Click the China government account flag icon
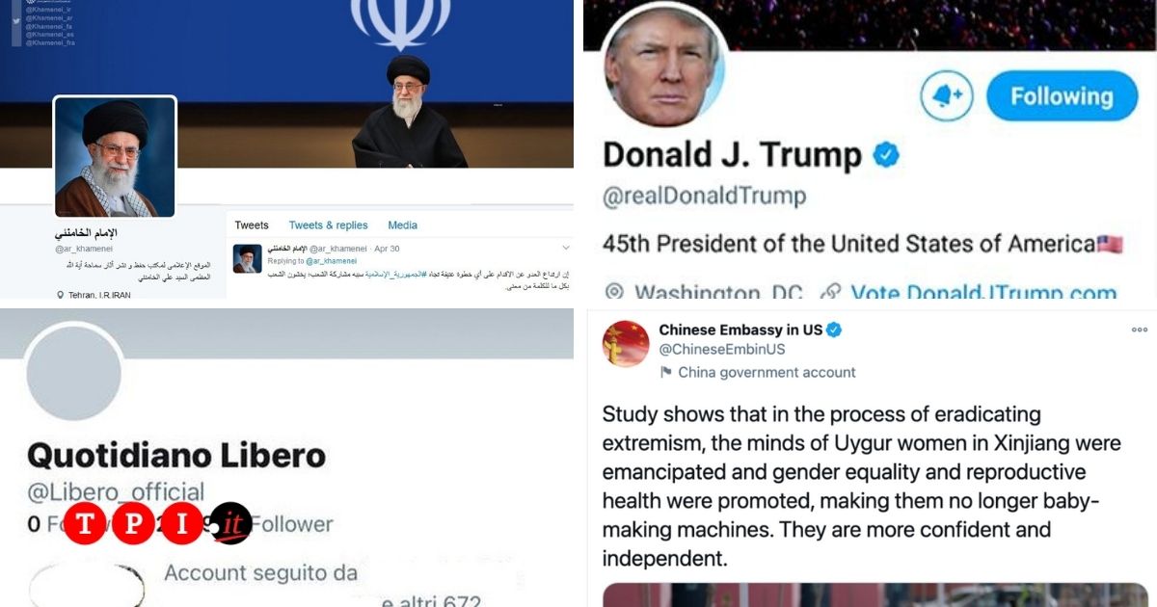 point(665,372)
